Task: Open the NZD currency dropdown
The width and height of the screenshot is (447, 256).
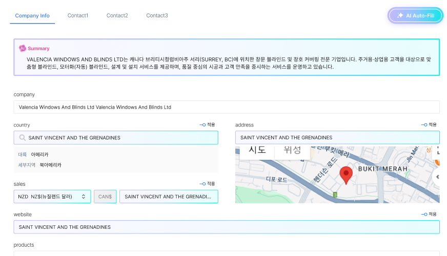Action: point(52,197)
